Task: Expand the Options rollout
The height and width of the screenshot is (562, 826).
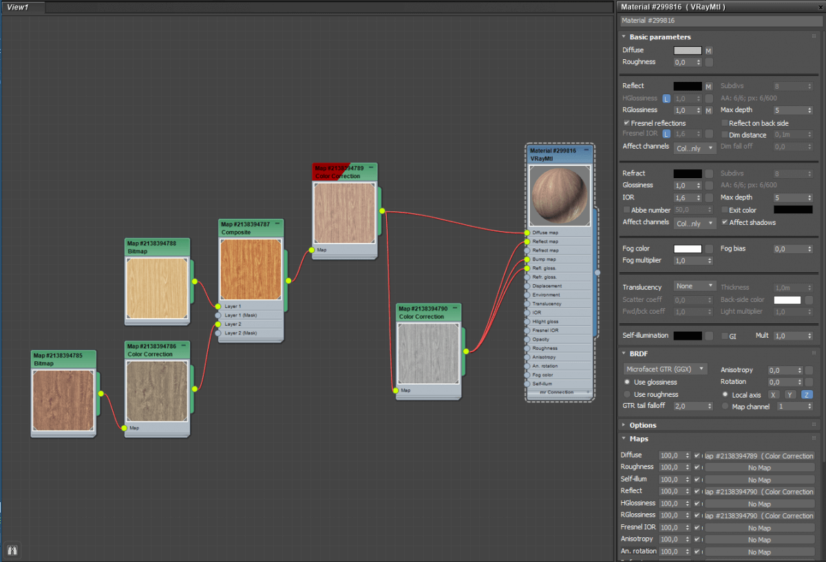Action: pos(643,425)
